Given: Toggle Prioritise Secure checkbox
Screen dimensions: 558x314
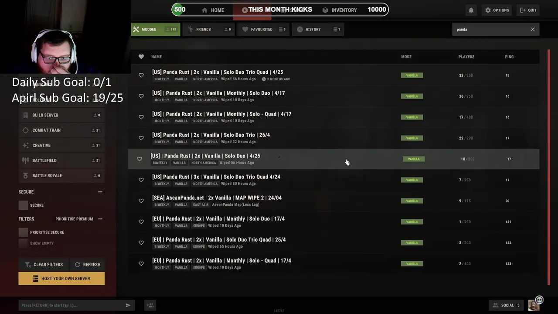Looking at the screenshot, I should (x=23, y=232).
